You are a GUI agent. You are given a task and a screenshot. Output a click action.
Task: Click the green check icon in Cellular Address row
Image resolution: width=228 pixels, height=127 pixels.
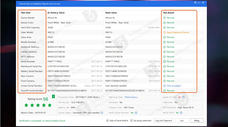(x=164, y=52)
